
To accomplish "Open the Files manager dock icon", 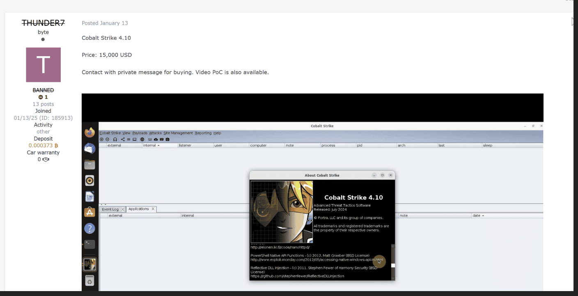I will [89, 164].
